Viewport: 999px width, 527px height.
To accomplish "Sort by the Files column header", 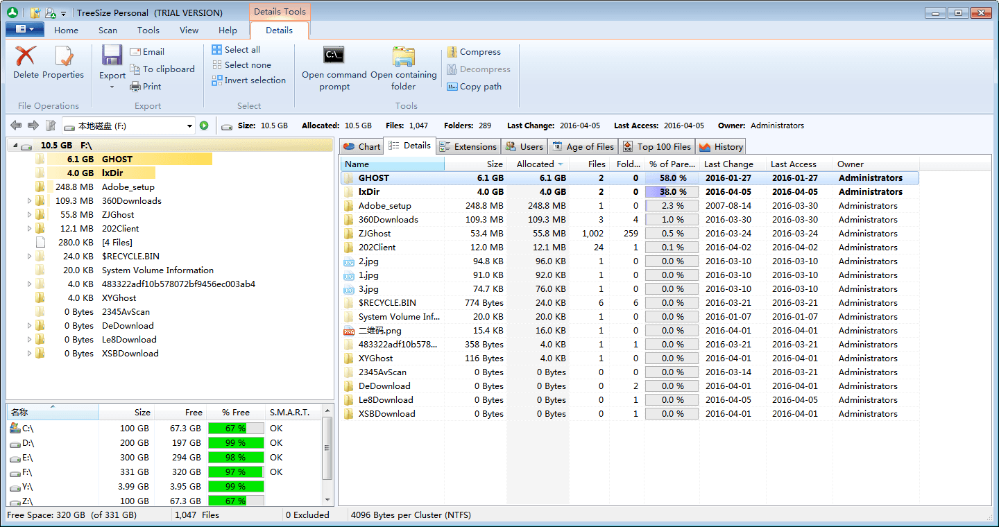I will tap(590, 164).
